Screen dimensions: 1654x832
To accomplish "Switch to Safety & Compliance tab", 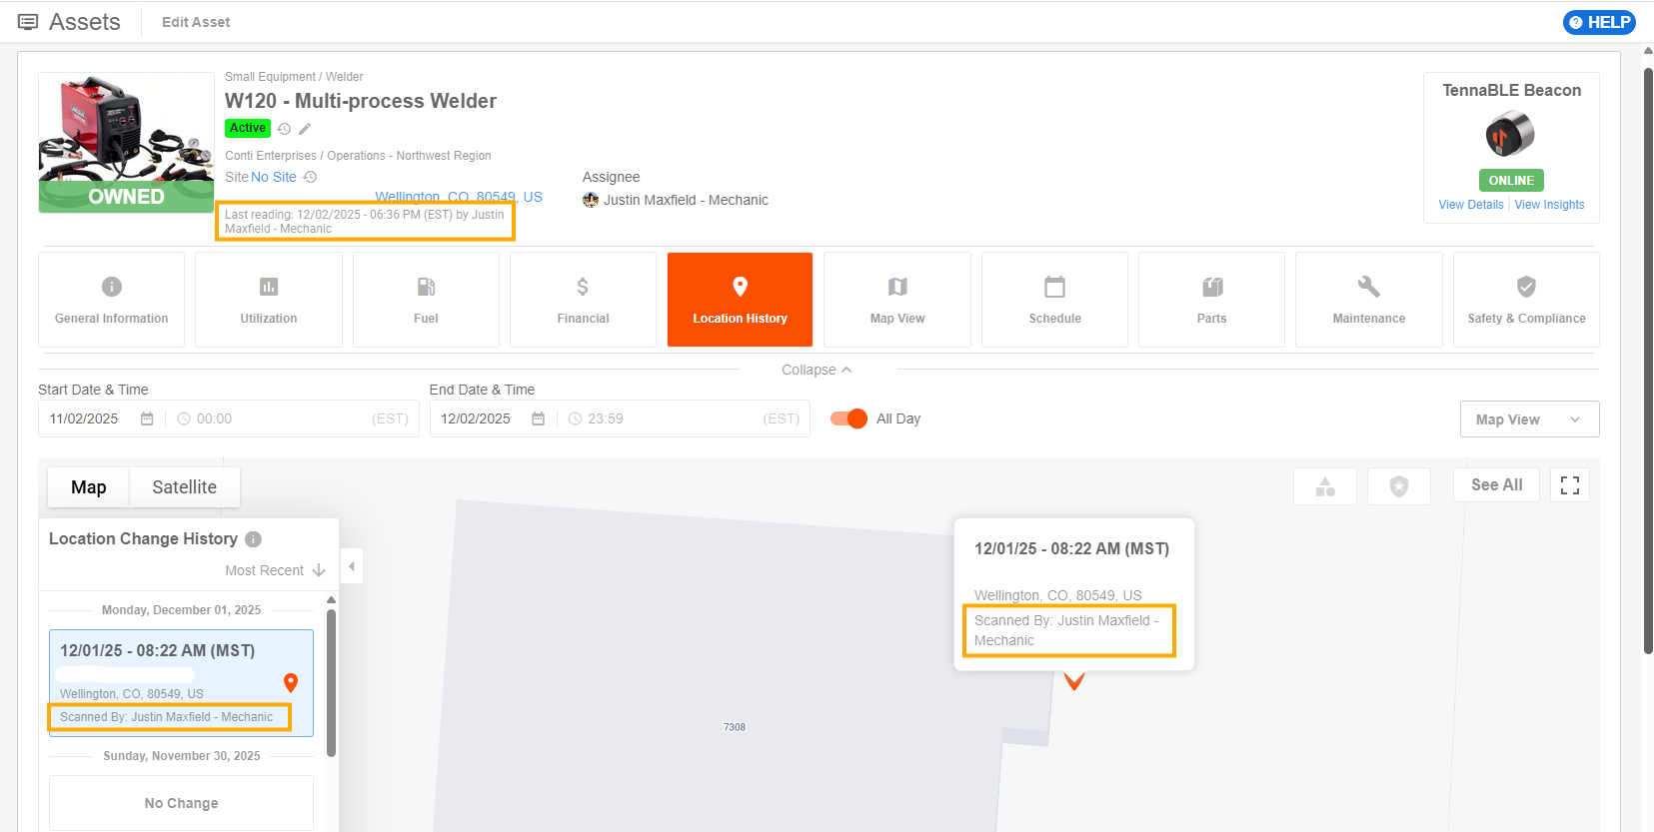I will [x=1526, y=300].
